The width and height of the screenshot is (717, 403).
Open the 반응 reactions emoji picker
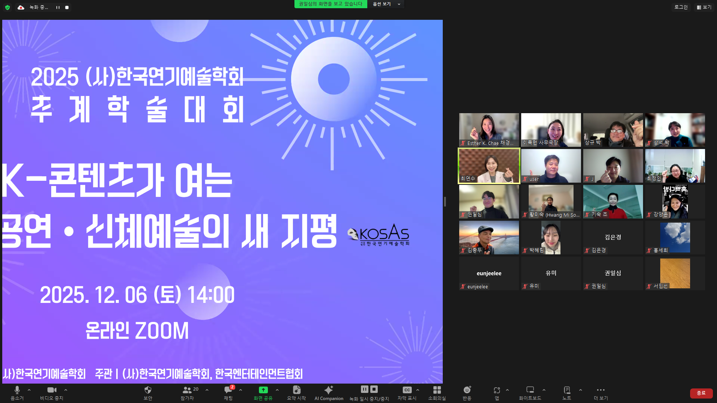tap(467, 393)
